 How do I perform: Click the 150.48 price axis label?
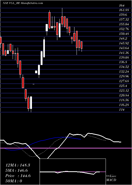tap(124, 34)
